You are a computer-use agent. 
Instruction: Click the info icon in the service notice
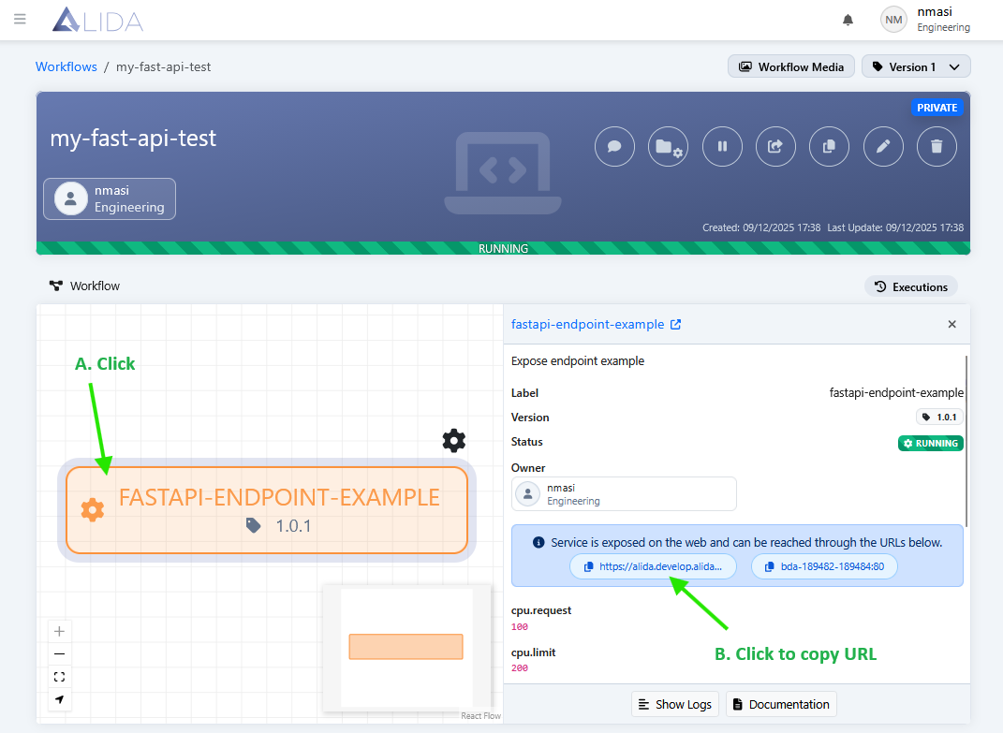click(538, 542)
